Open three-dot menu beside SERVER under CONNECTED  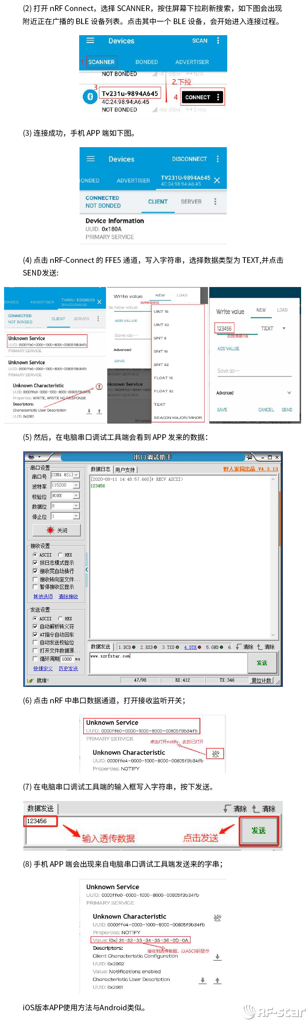[x=215, y=202]
